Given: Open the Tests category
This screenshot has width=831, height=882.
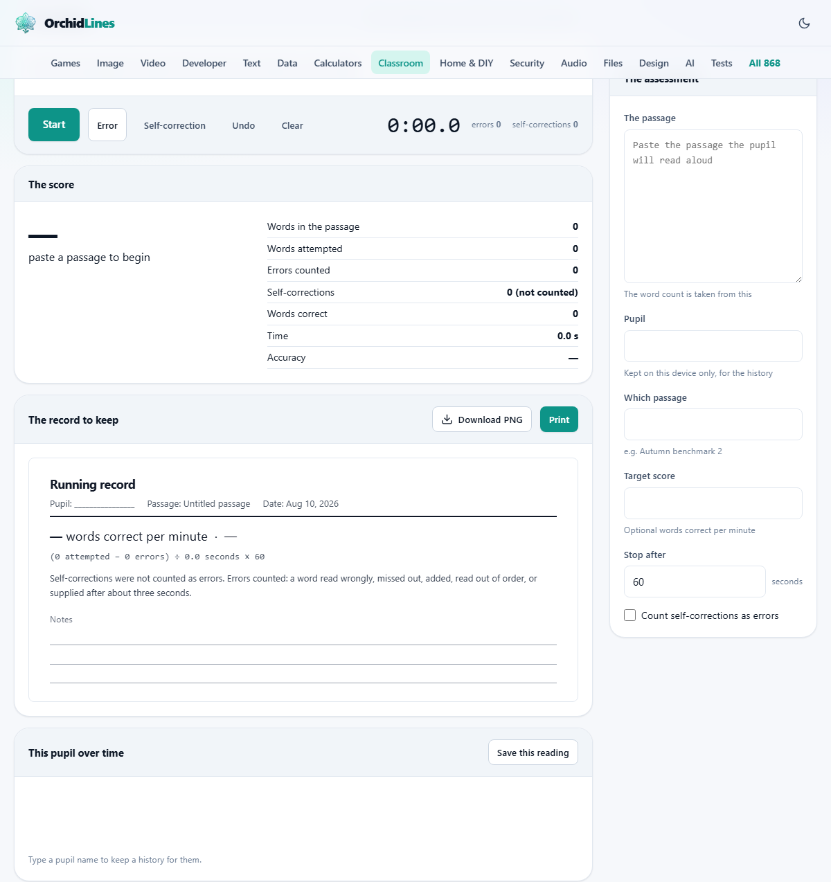Looking at the screenshot, I should point(722,63).
